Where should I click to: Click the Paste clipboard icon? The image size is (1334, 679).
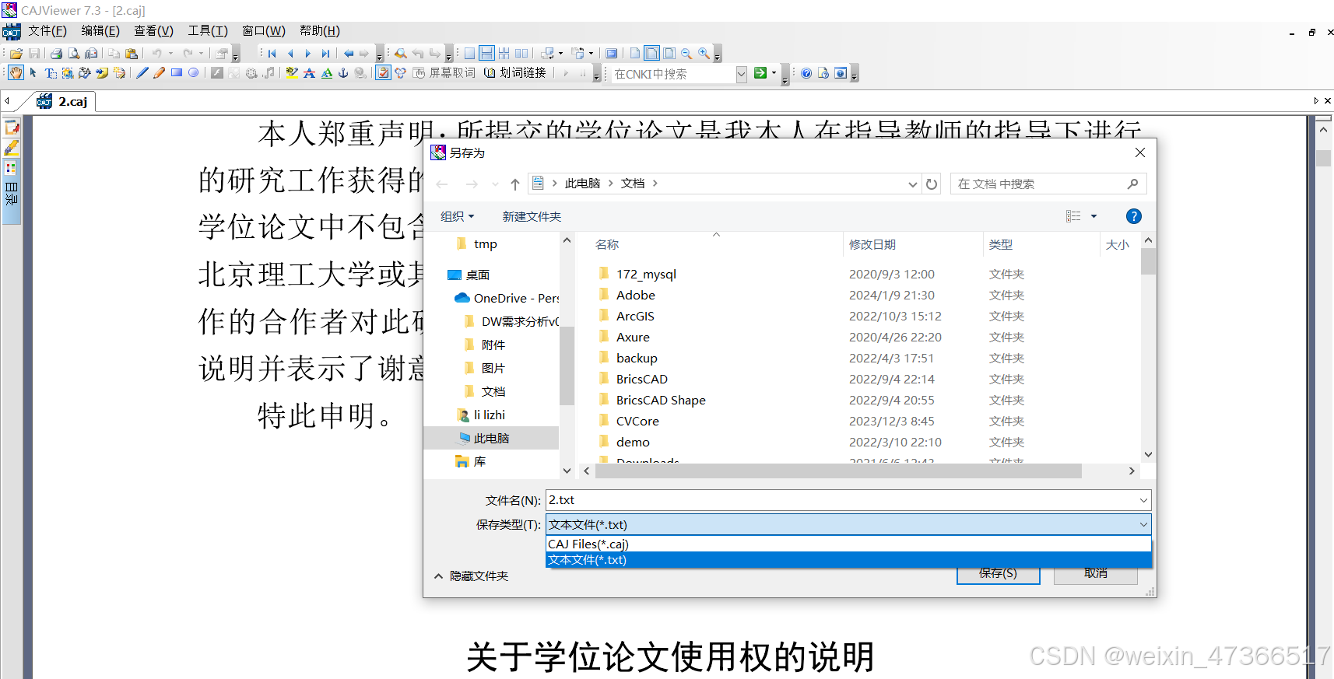pos(132,53)
